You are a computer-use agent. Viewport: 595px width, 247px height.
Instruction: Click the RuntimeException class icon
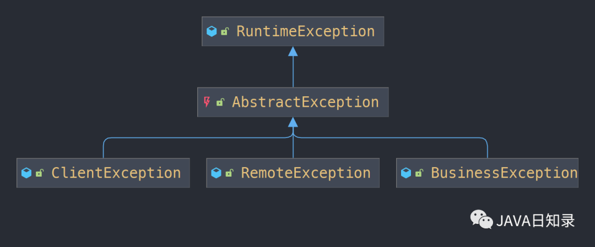(x=212, y=31)
